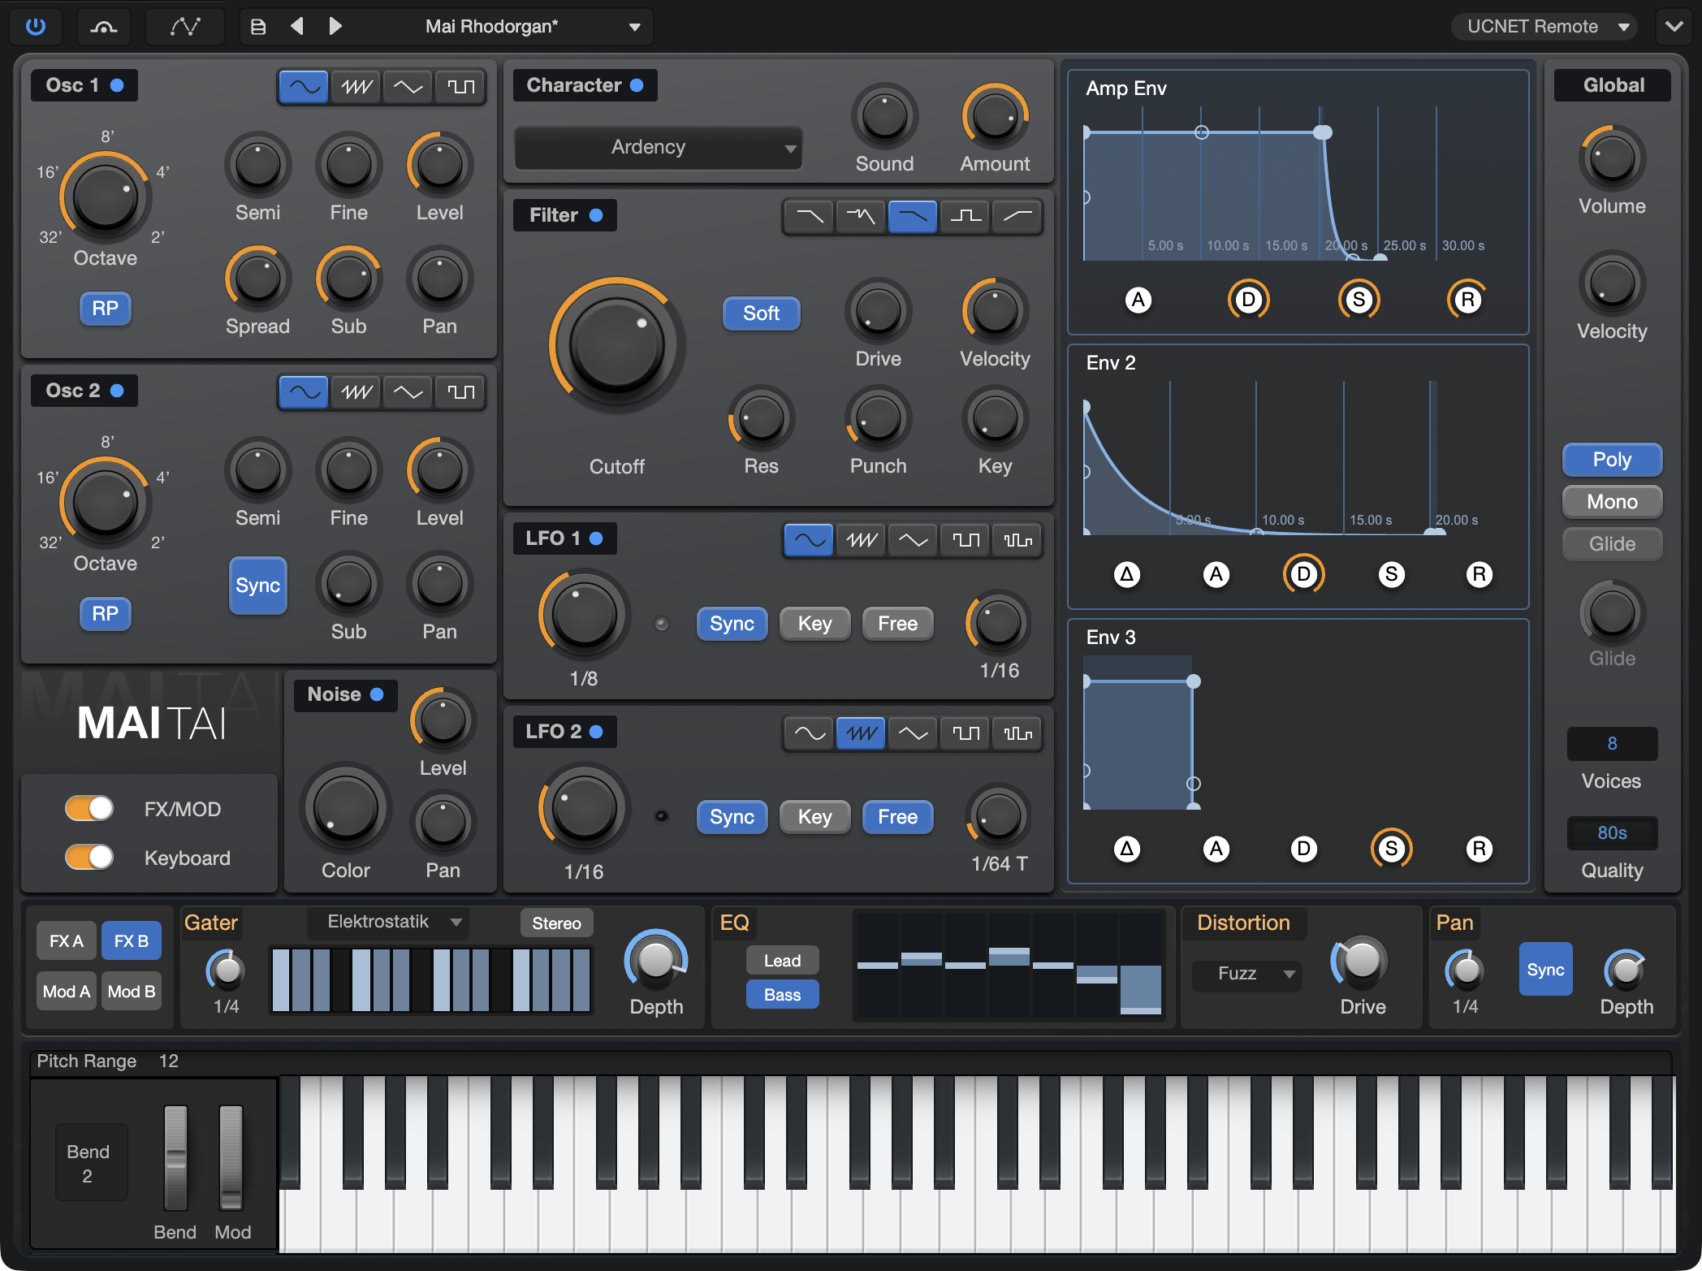
Task: Select LFO 1 triangle waveform icon
Action: pyautogui.click(x=914, y=539)
